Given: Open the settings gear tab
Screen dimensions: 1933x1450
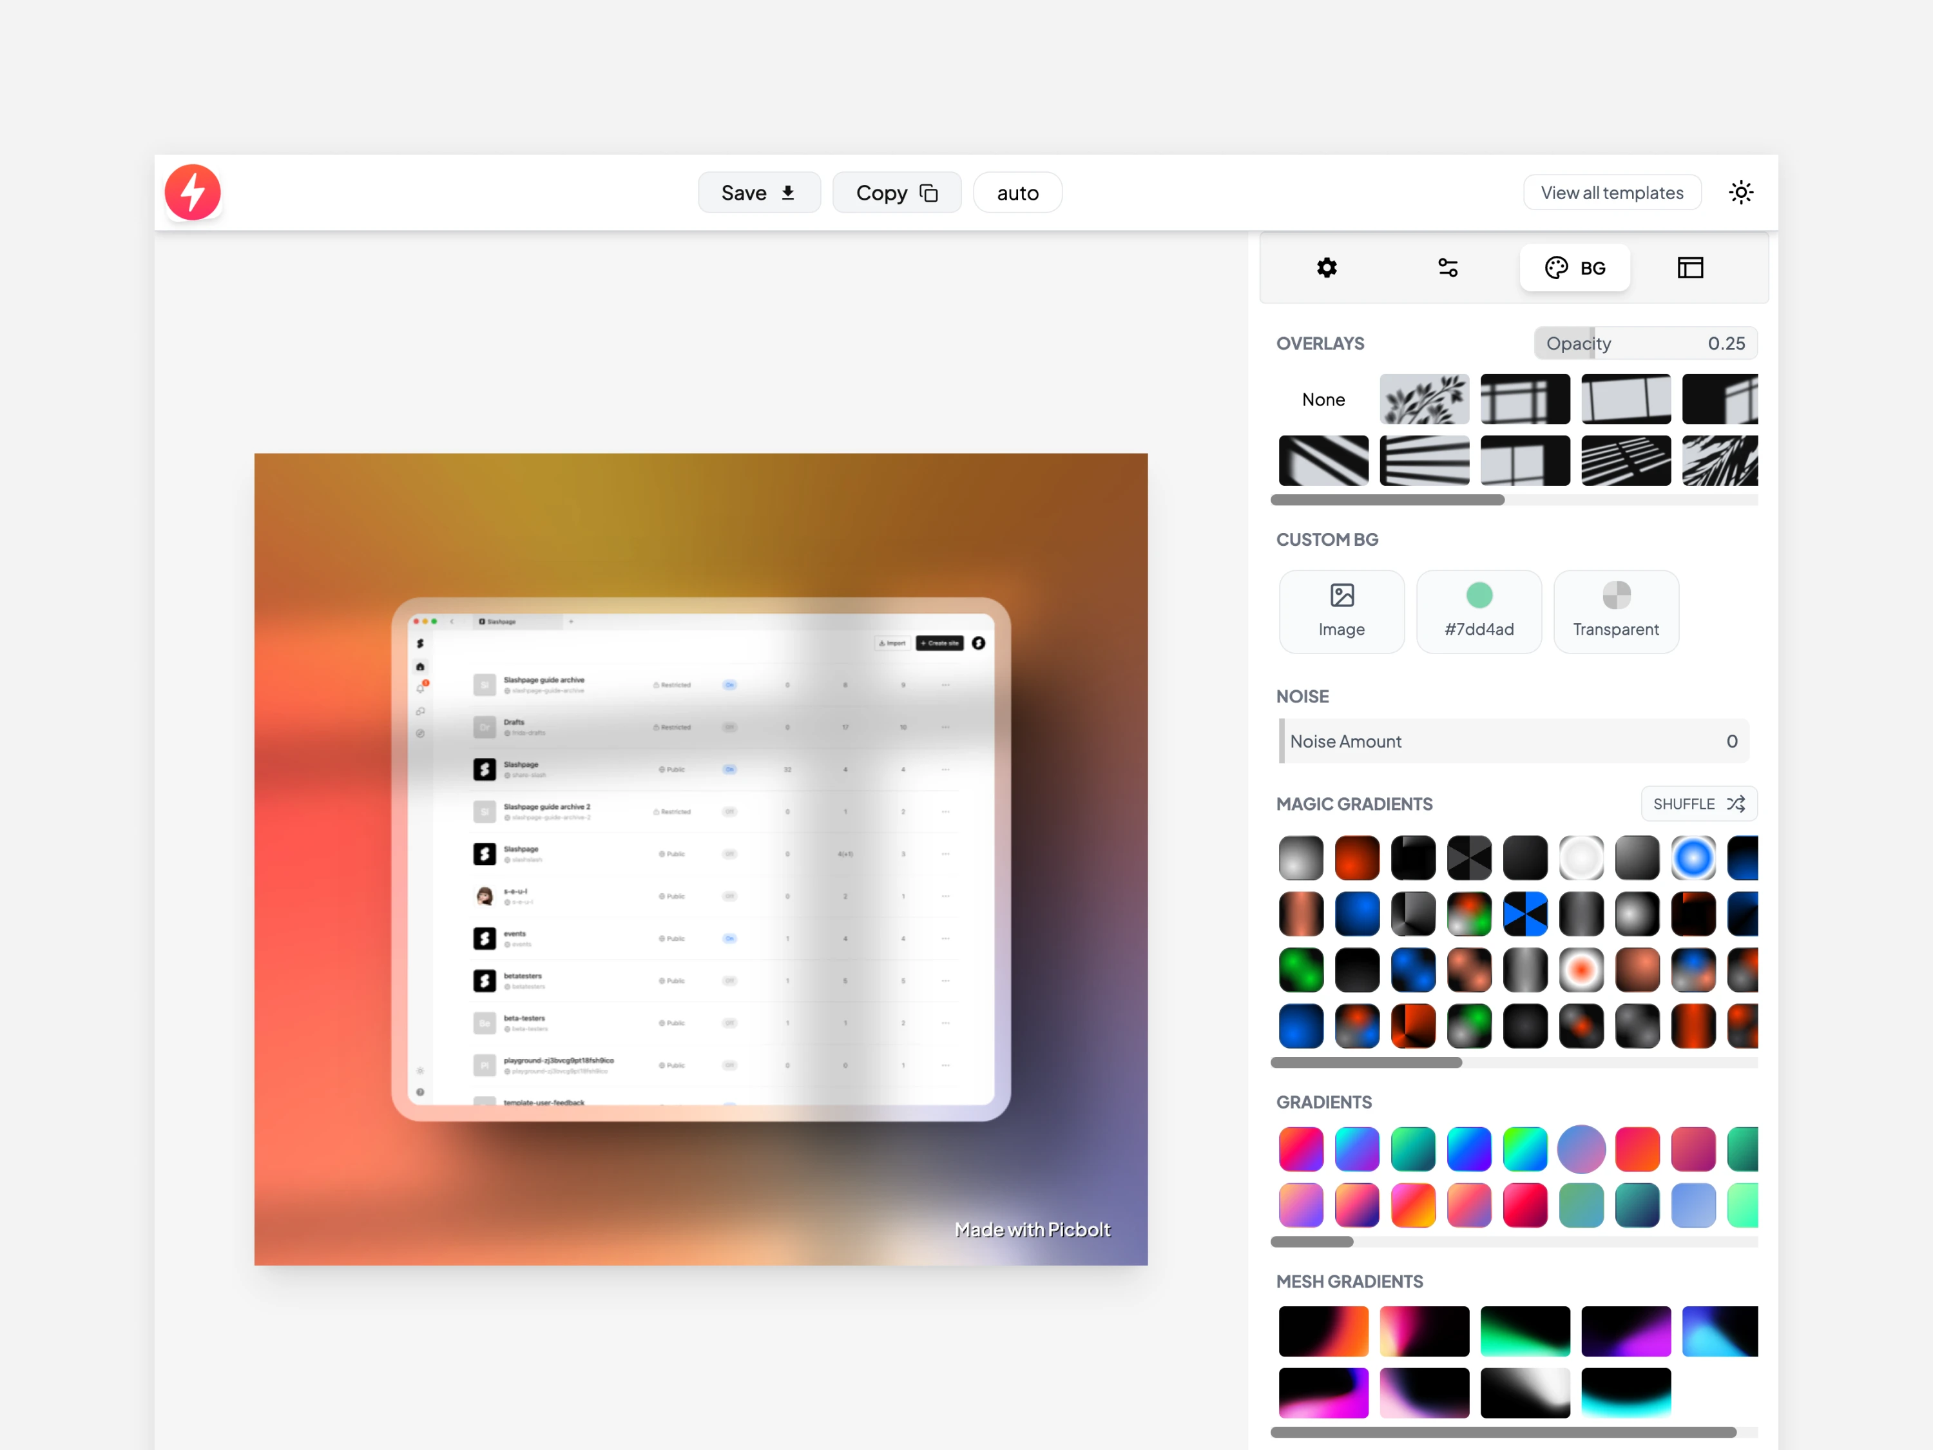Looking at the screenshot, I should (x=1325, y=267).
